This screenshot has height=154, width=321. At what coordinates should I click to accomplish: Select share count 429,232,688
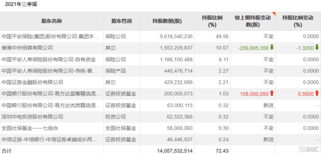[178, 82]
